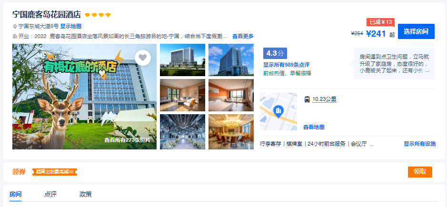This screenshot has width=447, height=207.
Task: Click the 已减¥13 discount tag
Action: (380, 22)
